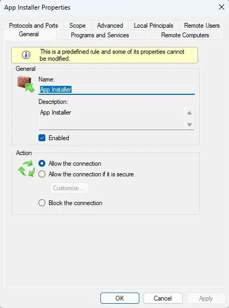Select Allow the connection if it is secure
This screenshot has width=229, height=308.
[x=42, y=174]
